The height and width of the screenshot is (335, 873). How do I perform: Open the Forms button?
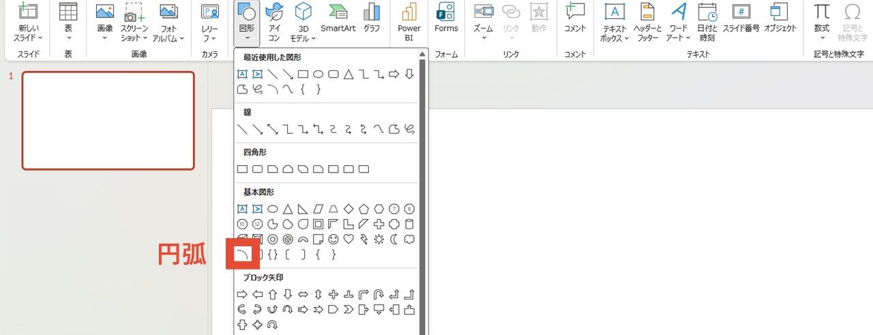[446, 19]
